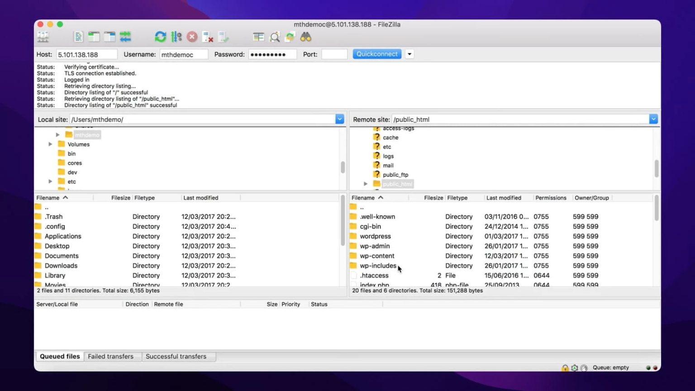Click the Port input field
Viewport: 695px width, 391px height.
coord(334,54)
